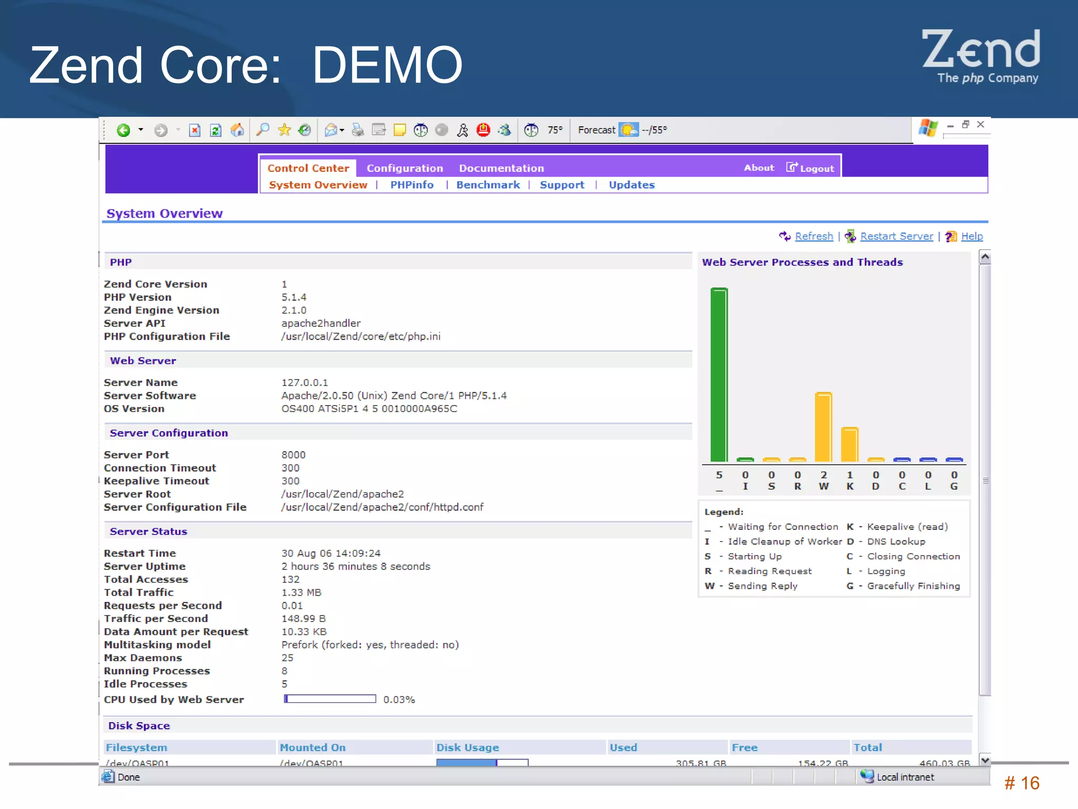The height and width of the screenshot is (809, 1078).
Task: Open Favorites star icon
Action: [x=284, y=130]
